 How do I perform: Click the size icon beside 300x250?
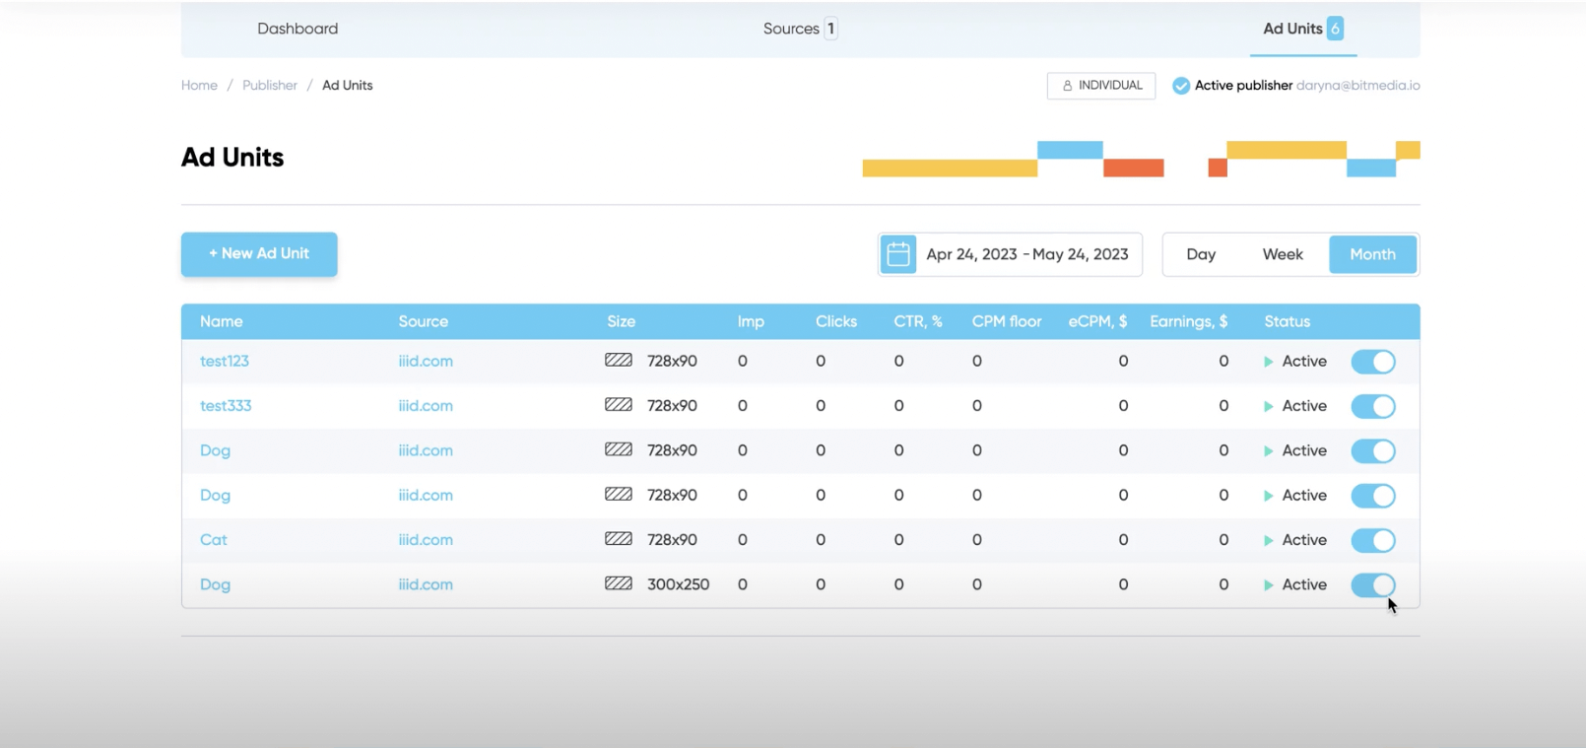click(619, 583)
